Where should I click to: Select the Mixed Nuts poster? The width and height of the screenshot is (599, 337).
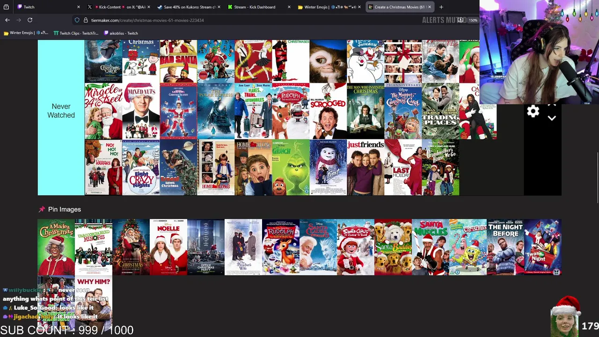[x=141, y=111]
